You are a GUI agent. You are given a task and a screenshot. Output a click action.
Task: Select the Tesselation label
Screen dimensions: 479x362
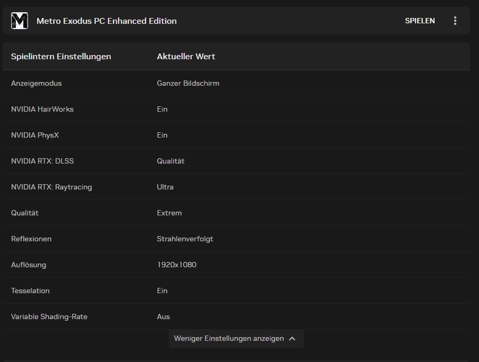[x=30, y=291]
